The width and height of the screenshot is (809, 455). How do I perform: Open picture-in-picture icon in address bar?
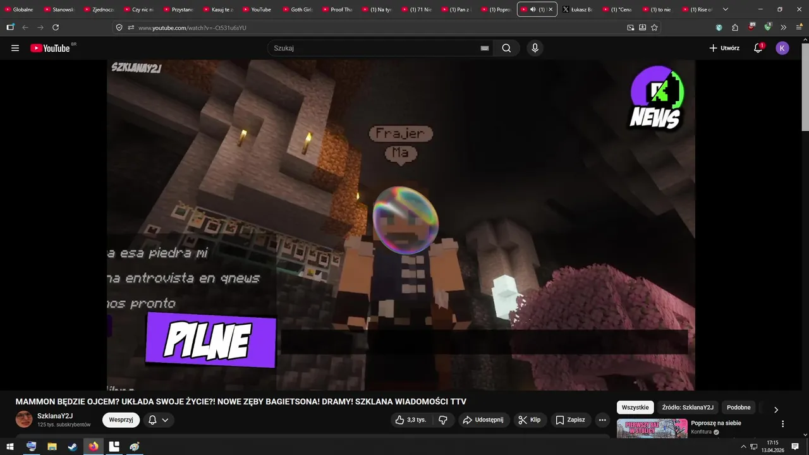630,28
